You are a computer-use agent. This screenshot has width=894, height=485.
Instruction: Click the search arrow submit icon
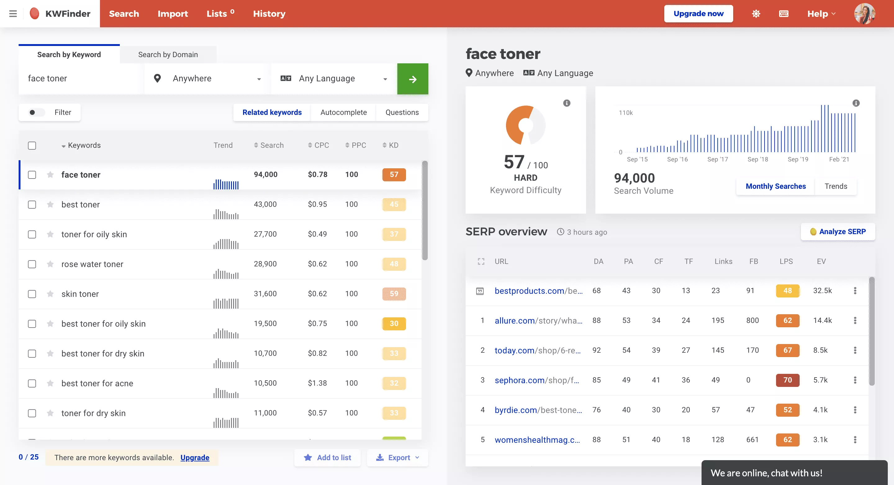pos(412,78)
